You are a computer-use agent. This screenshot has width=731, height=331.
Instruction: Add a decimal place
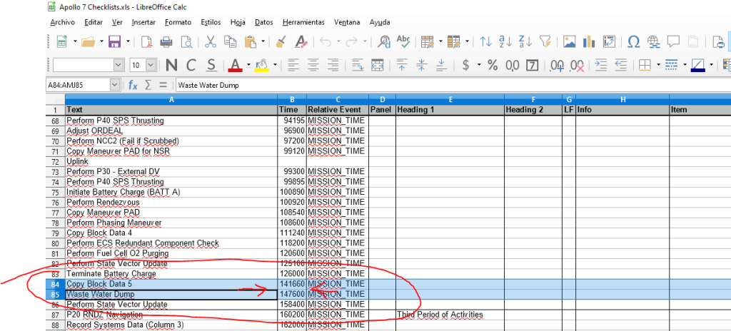tap(557, 65)
